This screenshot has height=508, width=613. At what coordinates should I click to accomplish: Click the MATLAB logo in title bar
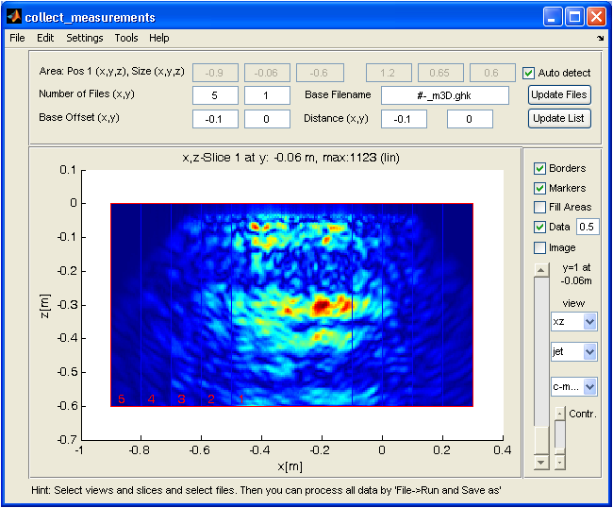pos(14,17)
